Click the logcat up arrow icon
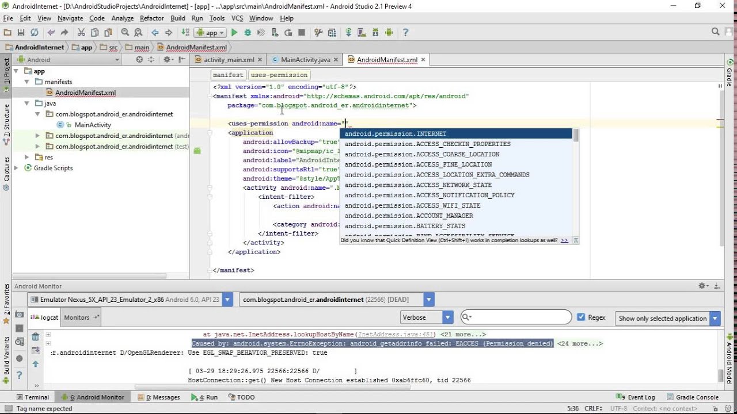This screenshot has width=737, height=414. click(x=35, y=364)
